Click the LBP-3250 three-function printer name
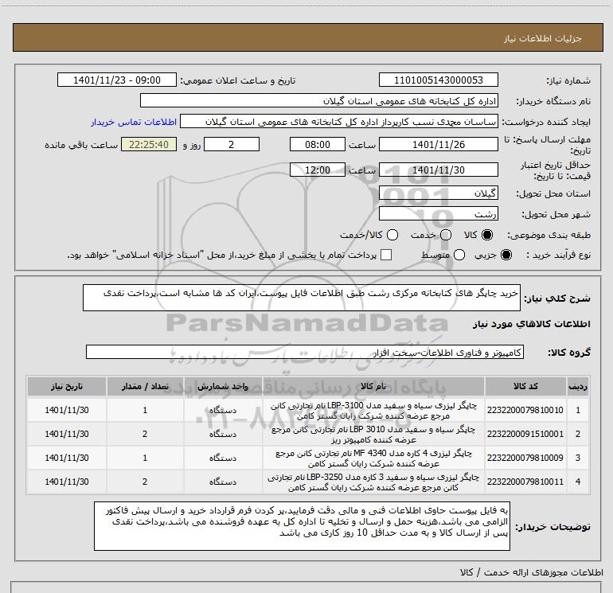 click(373, 482)
